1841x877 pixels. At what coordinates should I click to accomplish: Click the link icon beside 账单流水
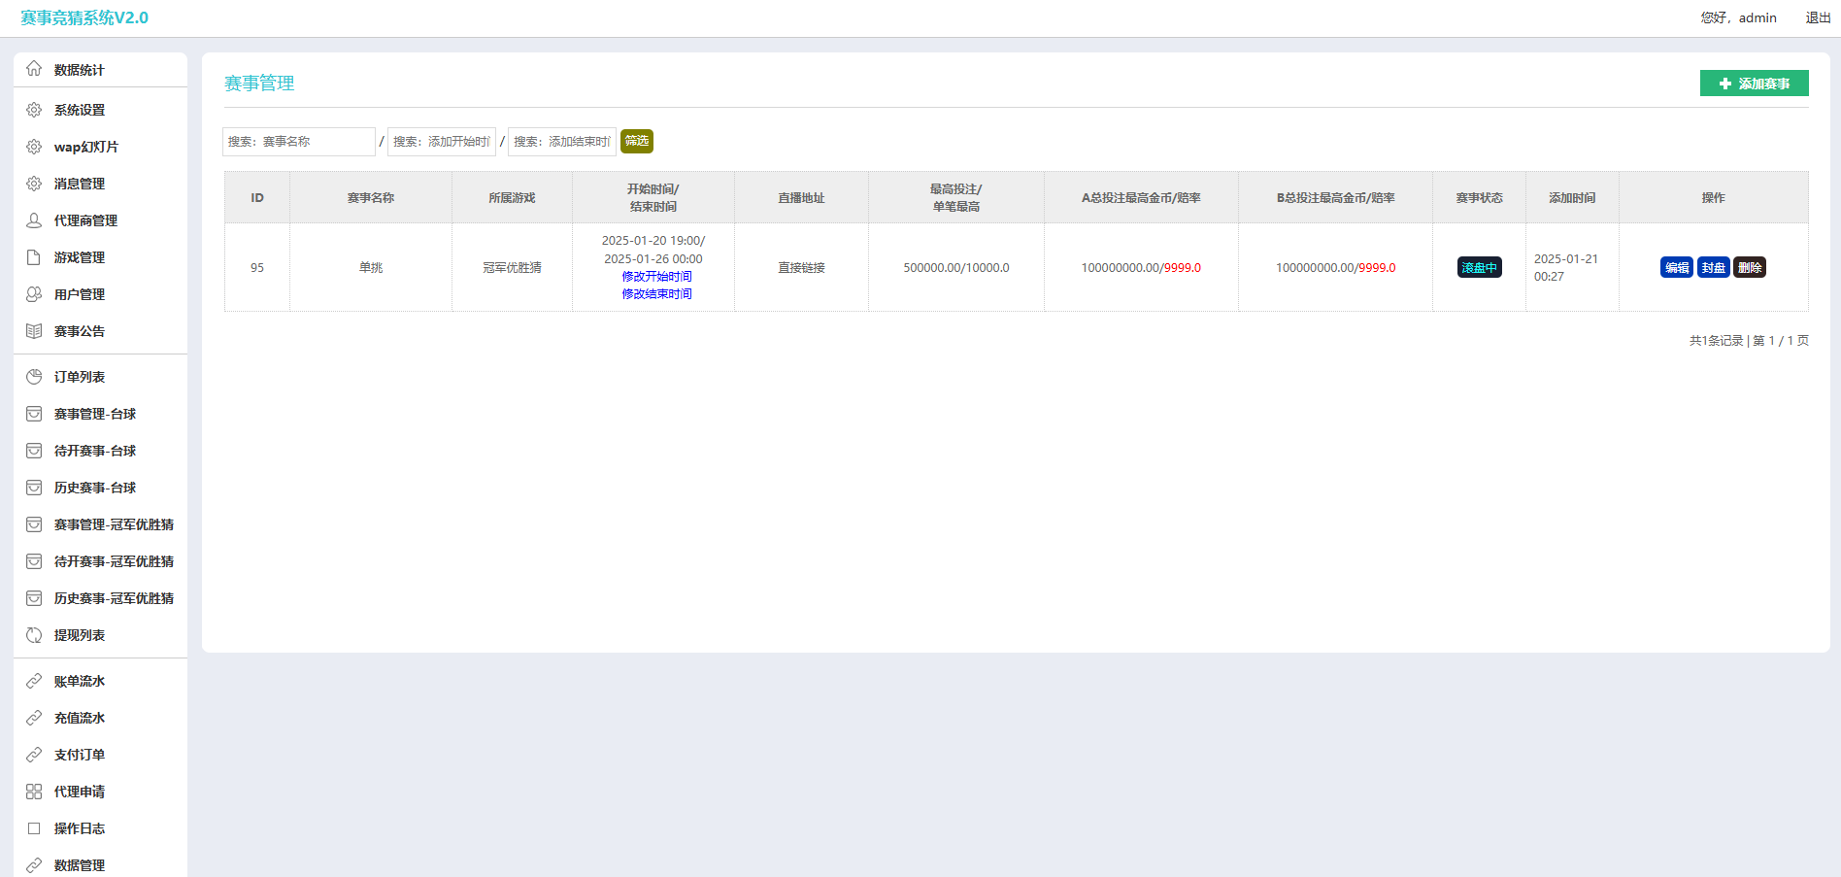(34, 681)
